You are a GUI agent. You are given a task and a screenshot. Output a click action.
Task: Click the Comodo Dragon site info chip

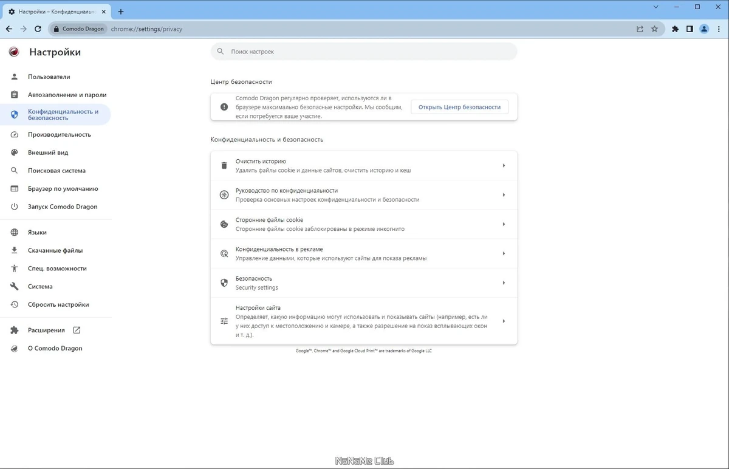(79, 29)
